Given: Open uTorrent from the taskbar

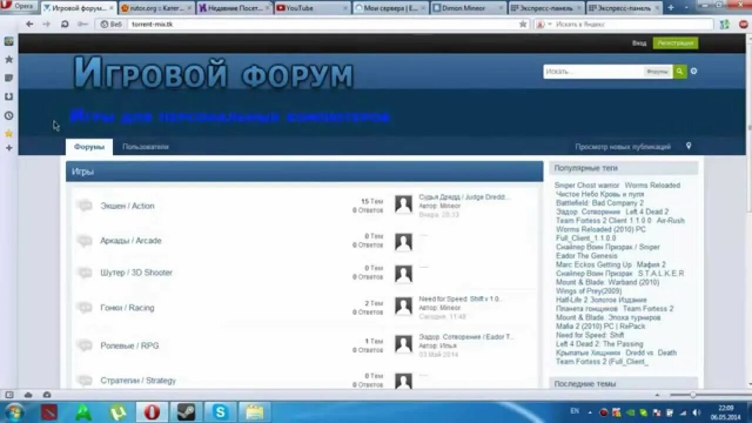Looking at the screenshot, I should [117, 412].
